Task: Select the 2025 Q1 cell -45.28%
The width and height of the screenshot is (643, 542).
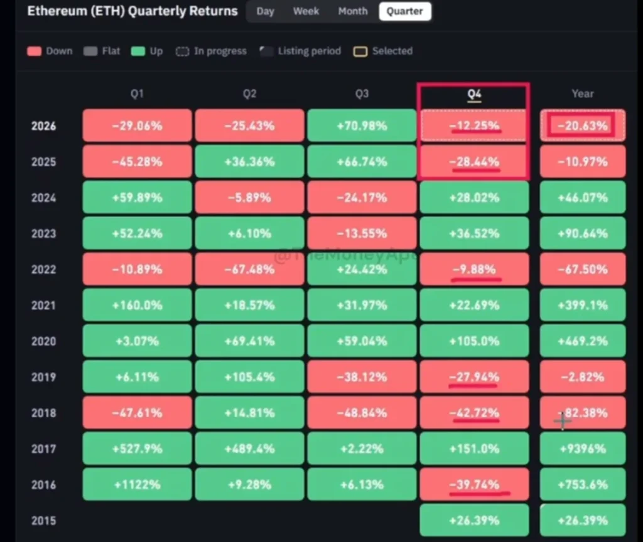Action: pyautogui.click(x=137, y=161)
